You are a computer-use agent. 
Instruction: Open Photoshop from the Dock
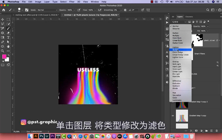(x=41, y=136)
